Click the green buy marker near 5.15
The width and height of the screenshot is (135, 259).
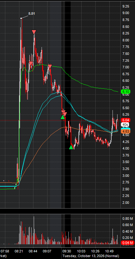62,117
